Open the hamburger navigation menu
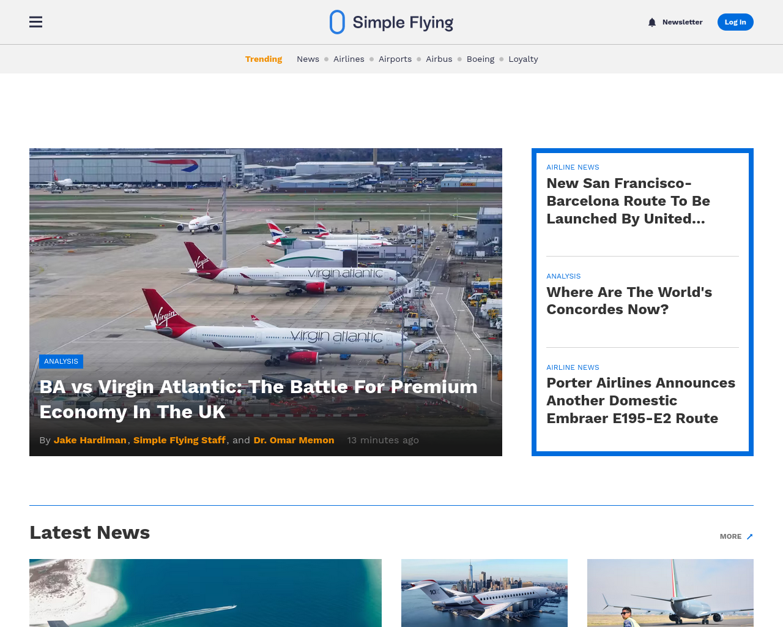This screenshot has height=627, width=783. (36, 22)
